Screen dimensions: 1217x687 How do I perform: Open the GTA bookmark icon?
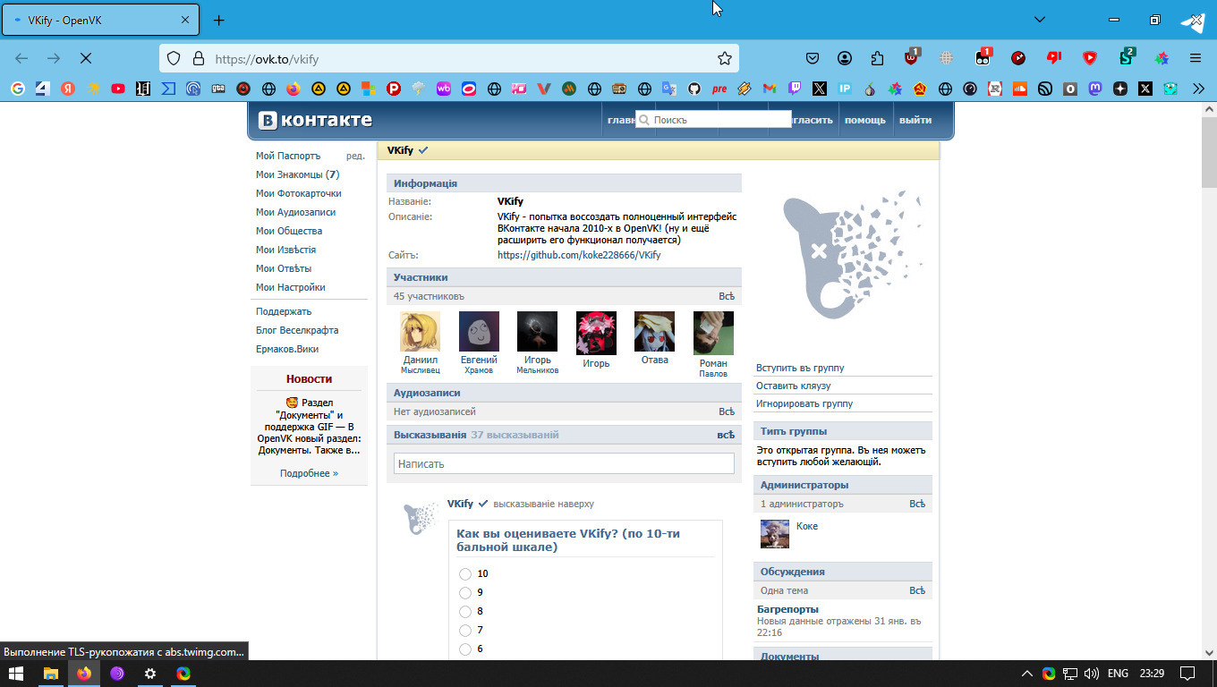point(218,89)
